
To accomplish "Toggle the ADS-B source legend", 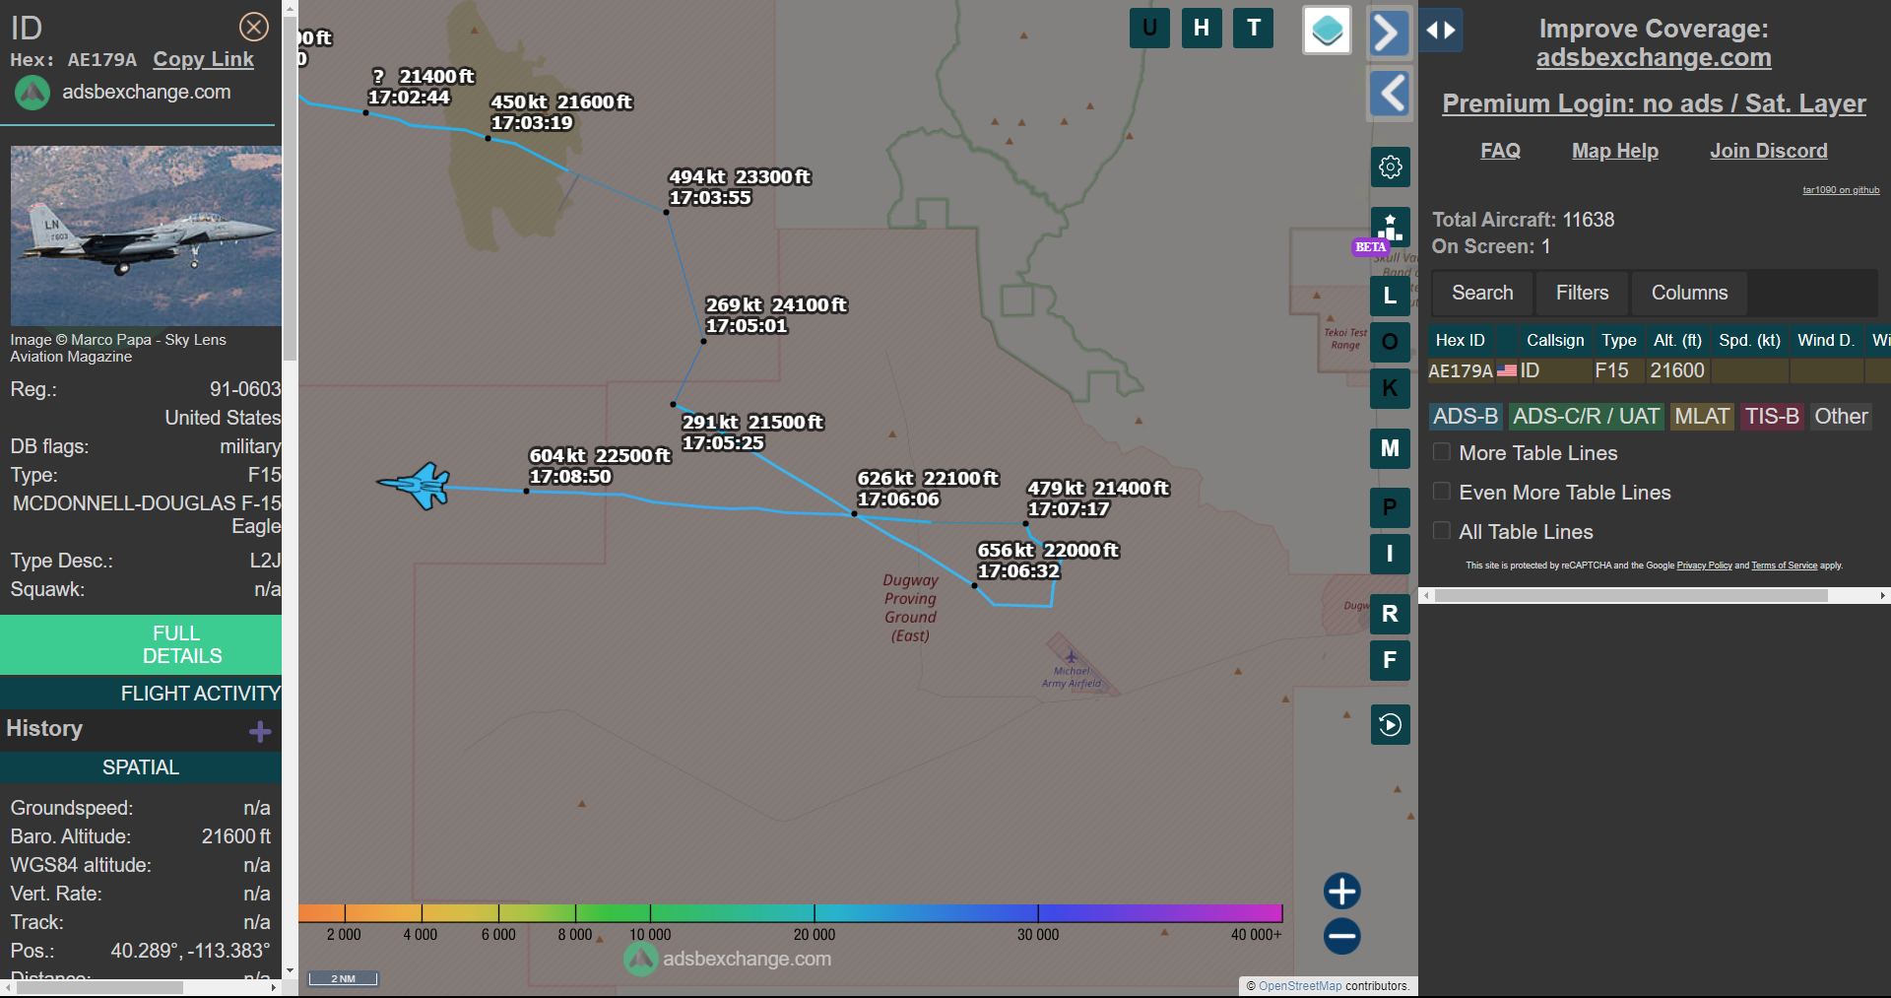I will point(1466,417).
